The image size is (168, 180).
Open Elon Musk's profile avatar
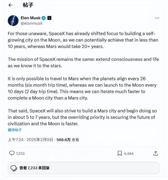click(x=13, y=20)
